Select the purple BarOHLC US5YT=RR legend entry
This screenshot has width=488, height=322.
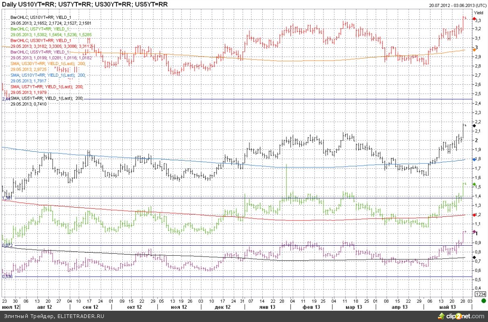coord(40,52)
